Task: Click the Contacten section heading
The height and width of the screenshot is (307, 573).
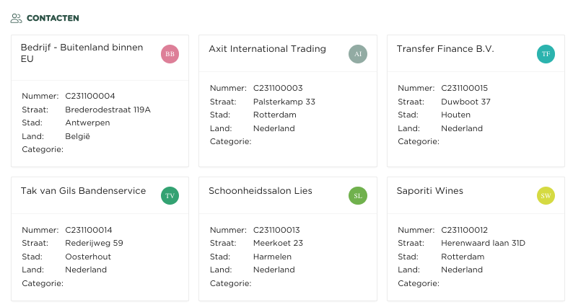Action: [53, 18]
